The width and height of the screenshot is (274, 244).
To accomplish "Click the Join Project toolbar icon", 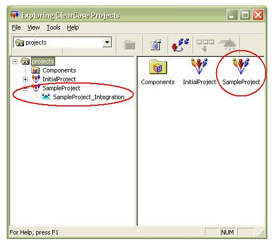I will 180,45.
